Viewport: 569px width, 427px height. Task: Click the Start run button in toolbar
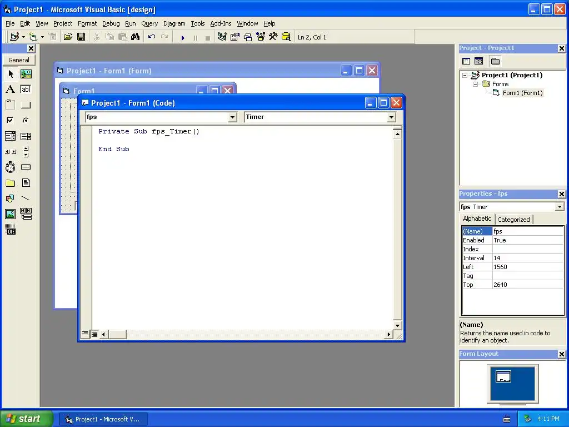click(x=183, y=37)
